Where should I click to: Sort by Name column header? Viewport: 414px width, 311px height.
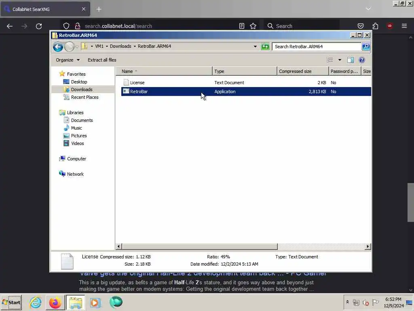pyautogui.click(x=164, y=71)
